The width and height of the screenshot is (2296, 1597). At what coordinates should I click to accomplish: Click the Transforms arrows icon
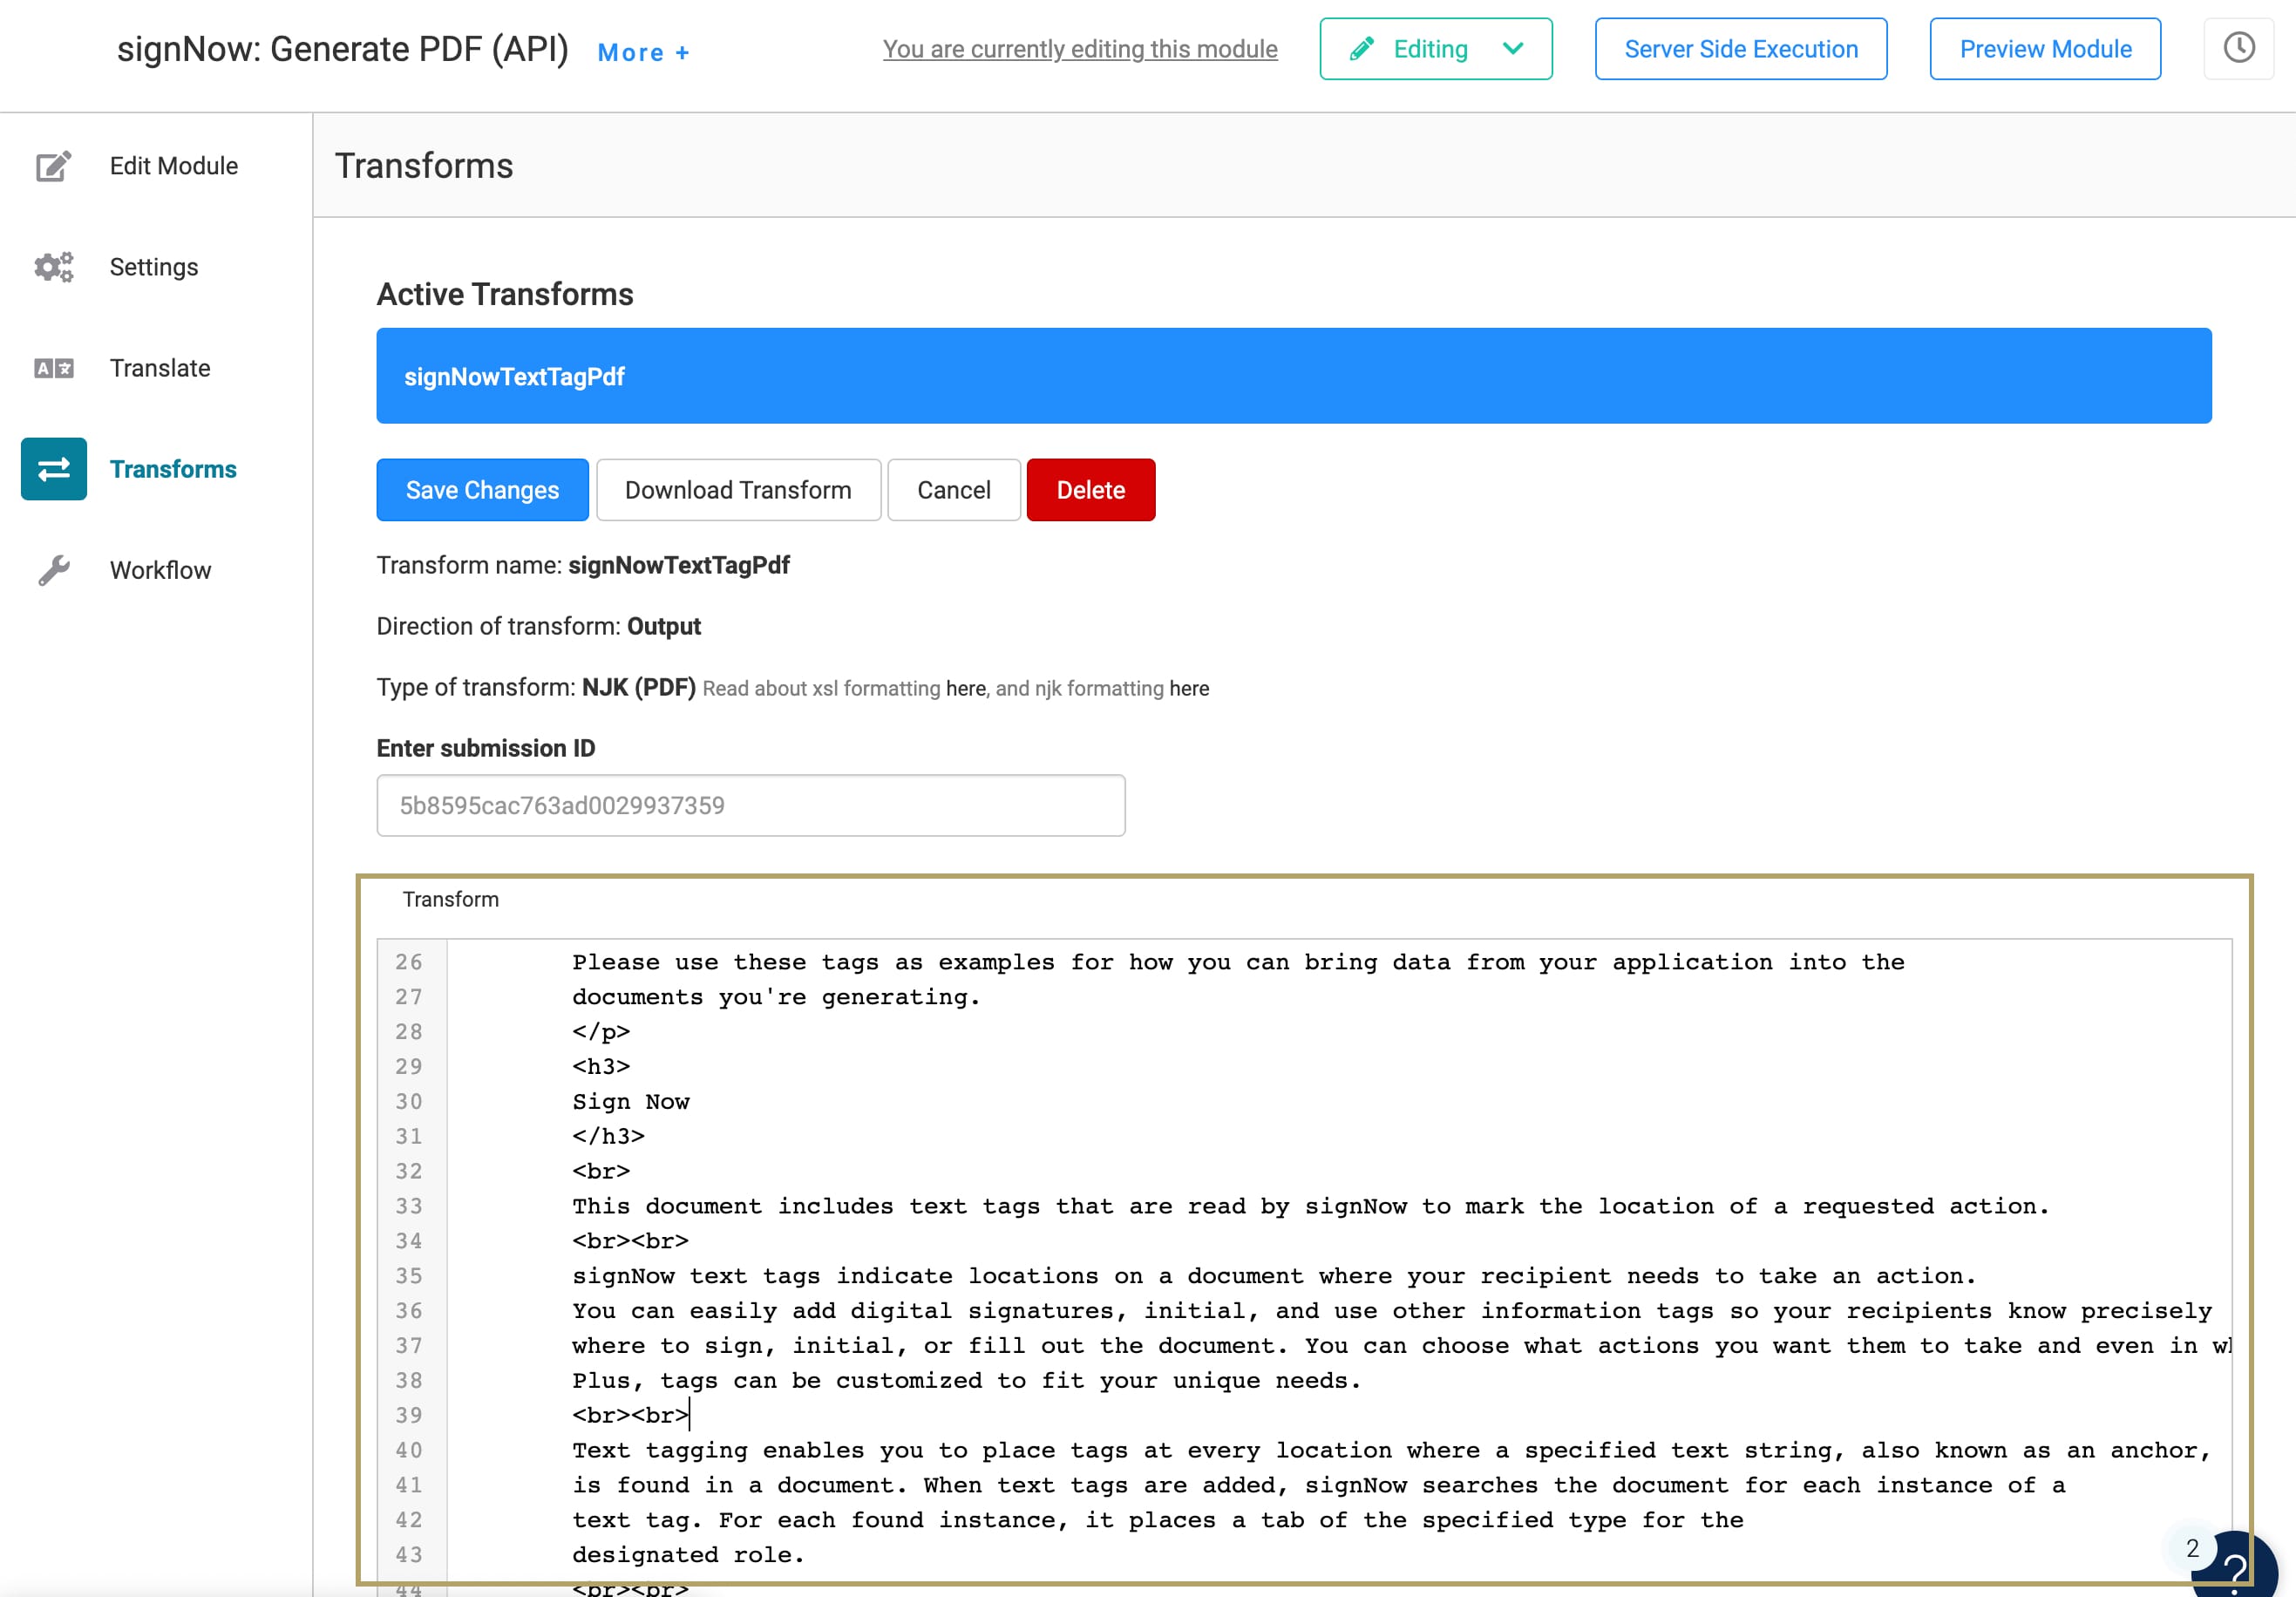[x=54, y=469]
